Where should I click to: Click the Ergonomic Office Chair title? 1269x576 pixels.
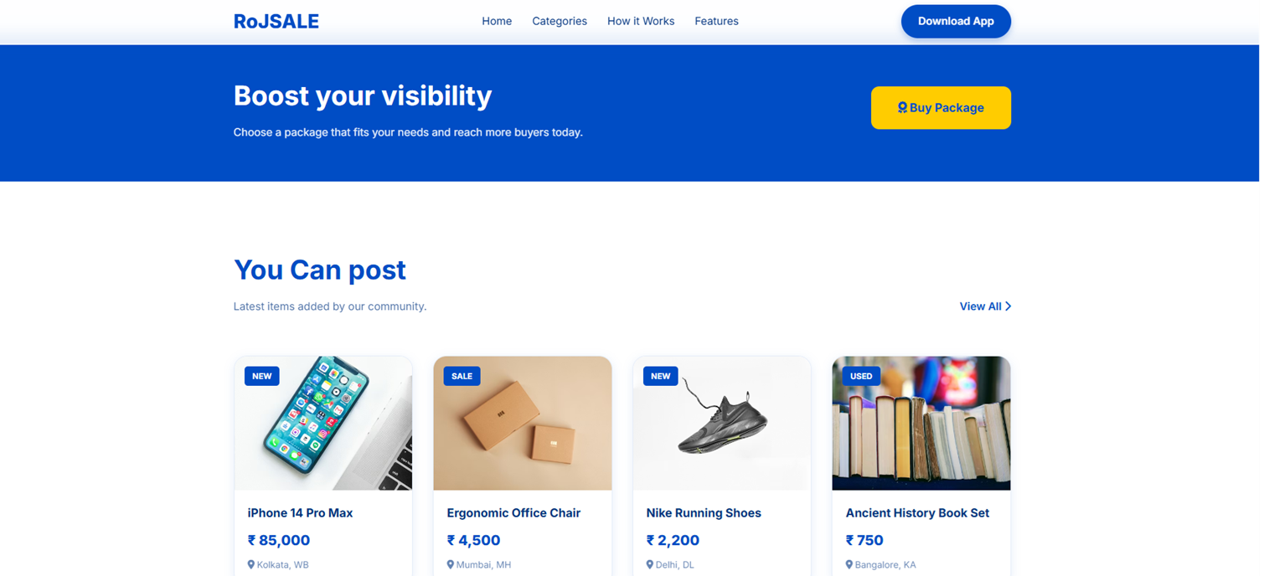coord(513,512)
